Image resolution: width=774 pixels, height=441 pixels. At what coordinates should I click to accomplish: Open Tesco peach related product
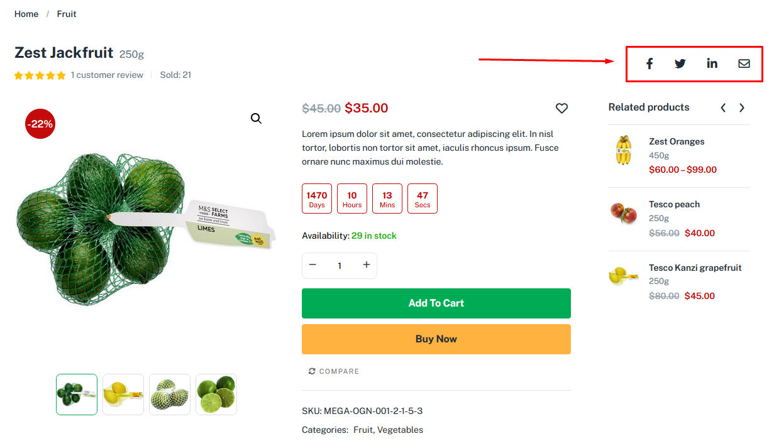674,204
